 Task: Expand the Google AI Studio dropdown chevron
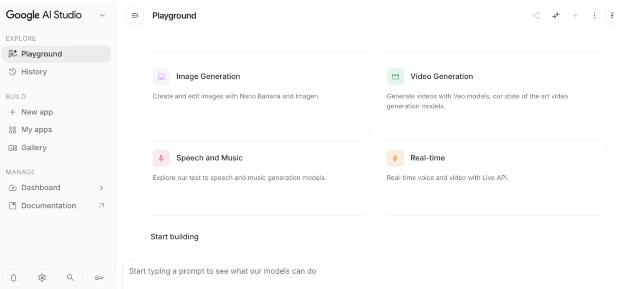[x=103, y=15]
